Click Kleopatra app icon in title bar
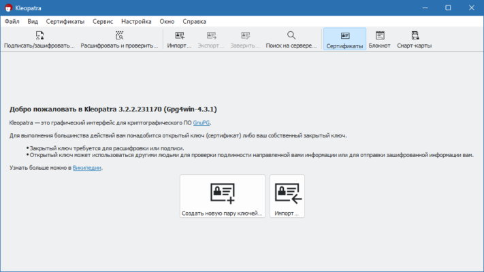 pos(8,8)
